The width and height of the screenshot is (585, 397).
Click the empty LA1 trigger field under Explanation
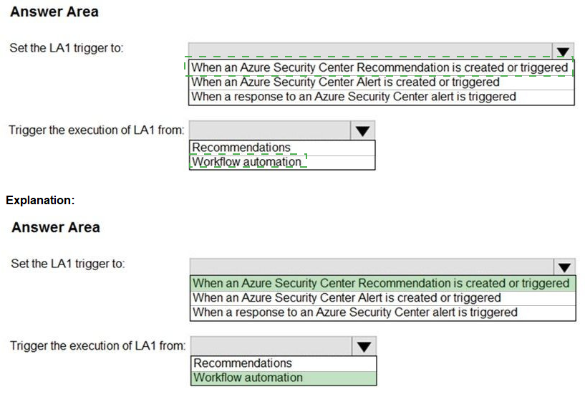[x=372, y=267]
